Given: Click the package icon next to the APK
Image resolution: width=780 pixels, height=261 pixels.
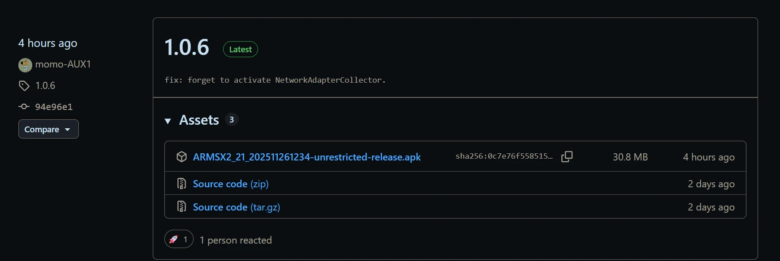Looking at the screenshot, I should coord(181,157).
